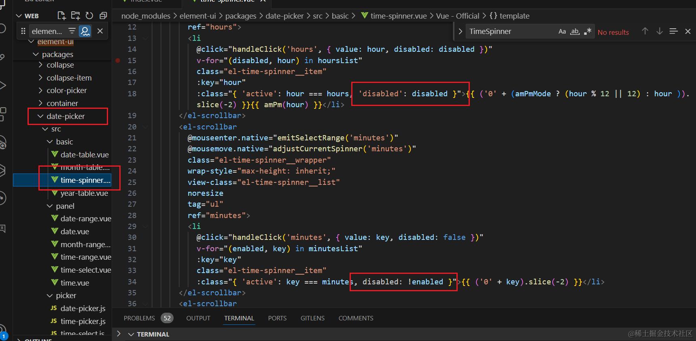Collapse the panel folder
The width and height of the screenshot is (696, 341).
coord(50,206)
